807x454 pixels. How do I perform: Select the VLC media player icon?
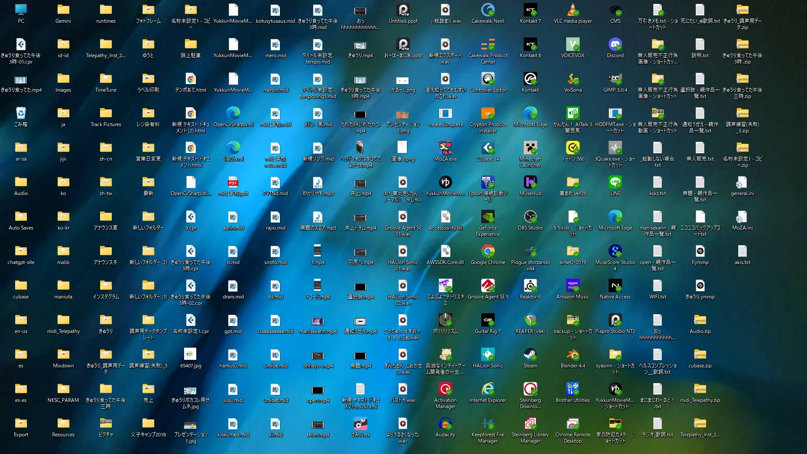572,10
